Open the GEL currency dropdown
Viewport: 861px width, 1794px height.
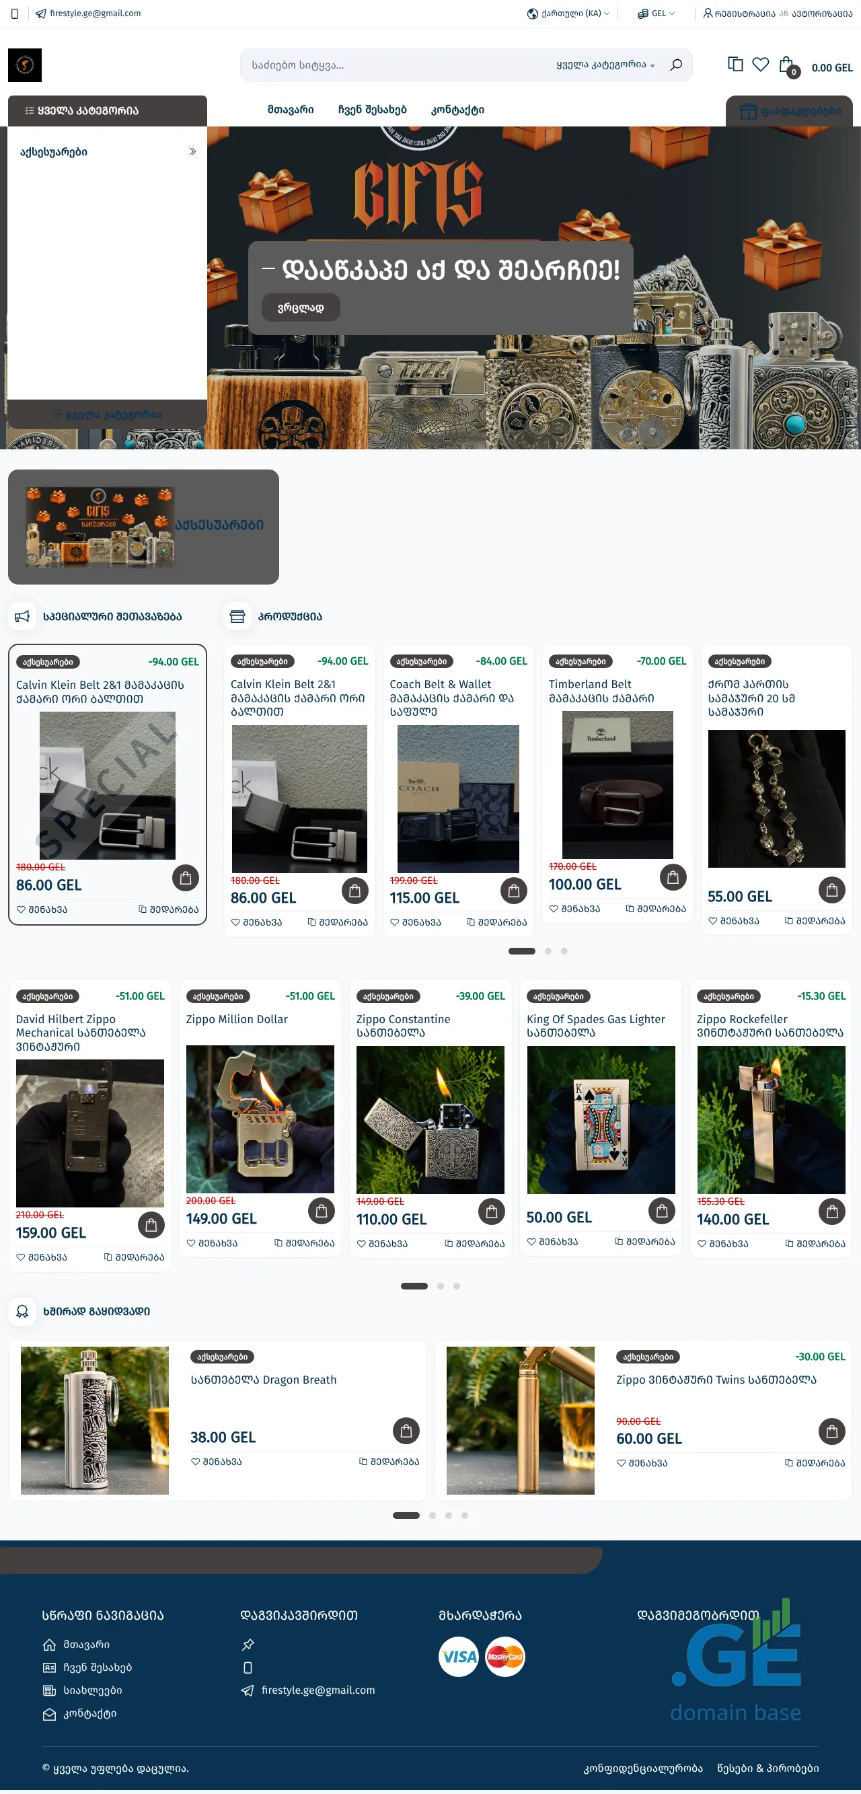pos(657,13)
